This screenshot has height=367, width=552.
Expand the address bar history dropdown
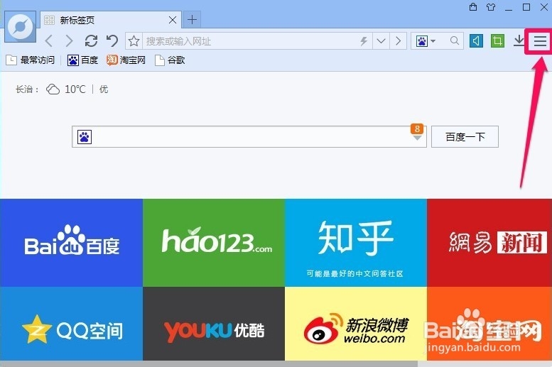pyautogui.click(x=381, y=41)
